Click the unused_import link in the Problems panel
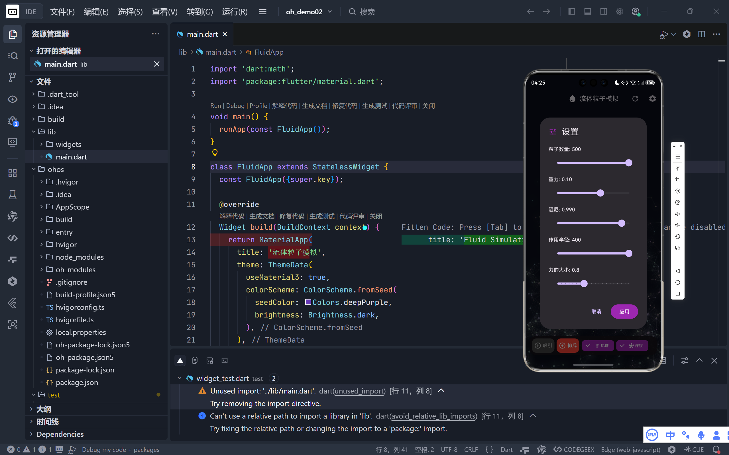The image size is (729, 455). click(x=360, y=391)
